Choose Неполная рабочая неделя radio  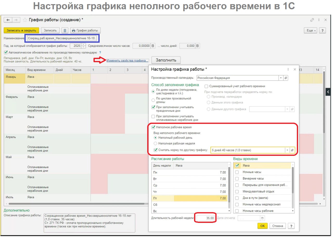(156, 143)
